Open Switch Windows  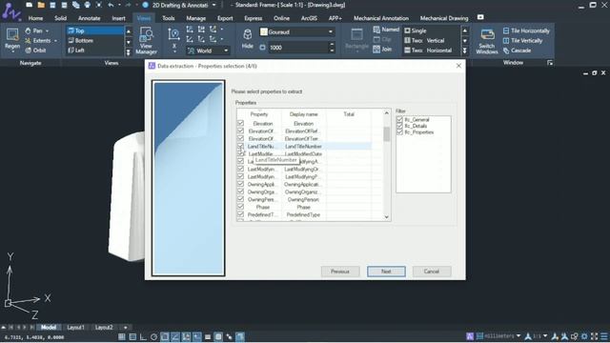click(487, 41)
